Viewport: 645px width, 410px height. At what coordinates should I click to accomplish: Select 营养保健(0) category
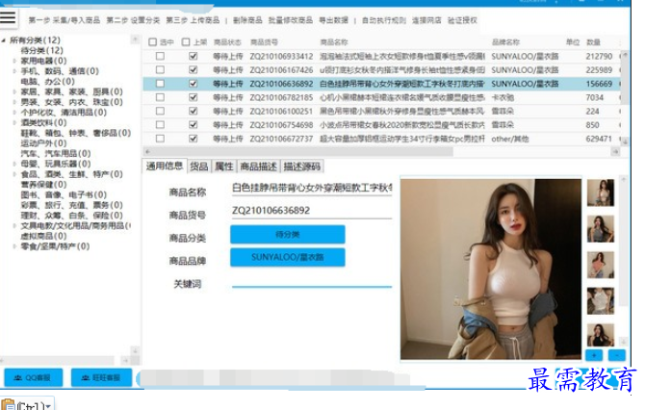43,184
